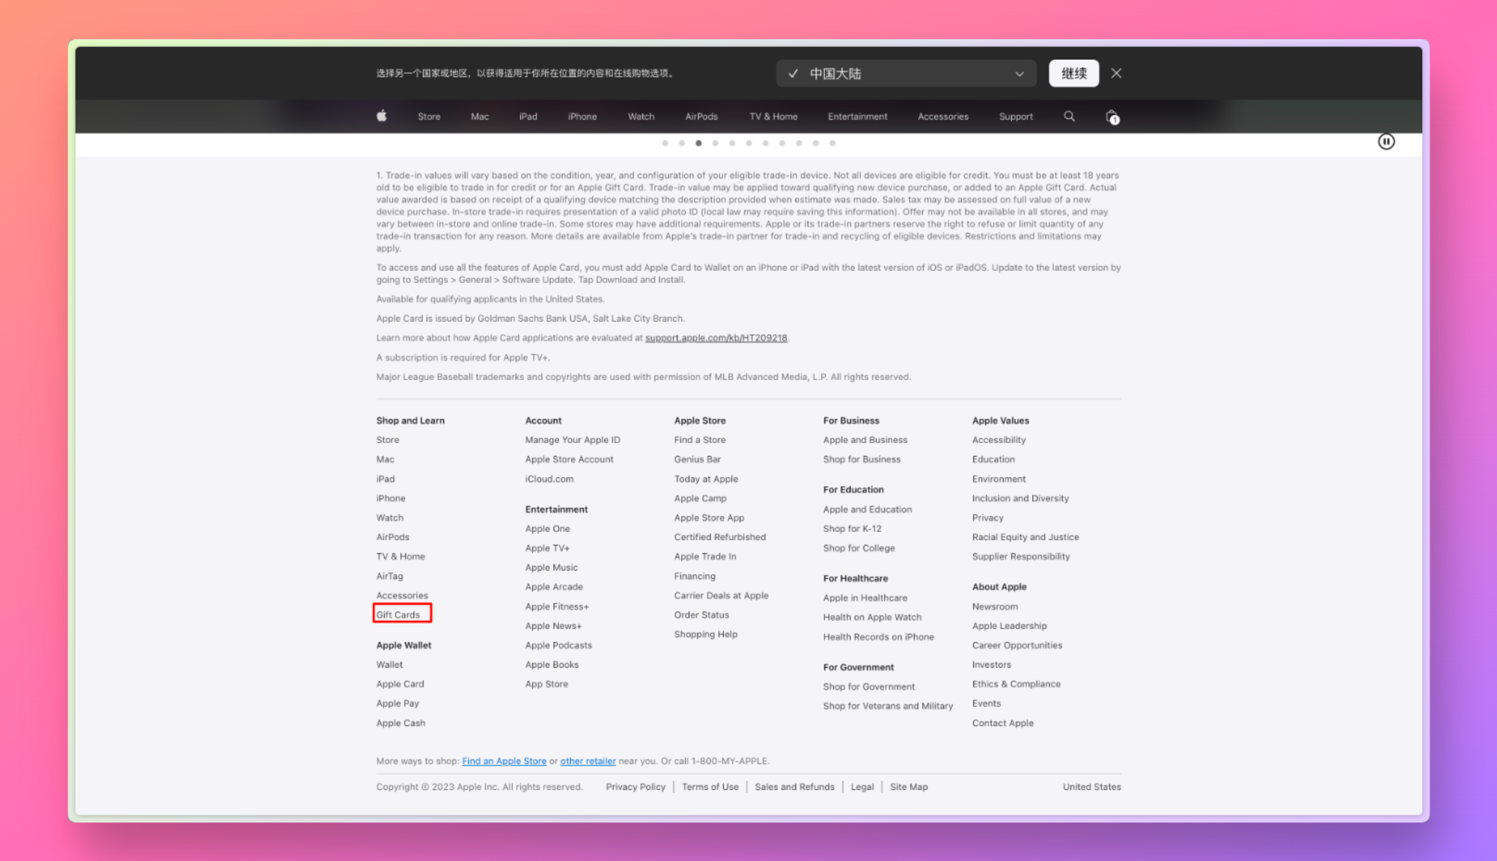Open Health on Apple Watch link
The width and height of the screenshot is (1497, 861).
[x=873, y=617]
